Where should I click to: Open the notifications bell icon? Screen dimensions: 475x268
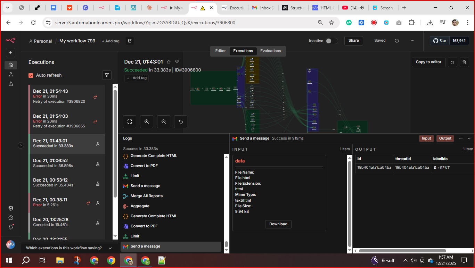pyautogui.click(x=11, y=227)
